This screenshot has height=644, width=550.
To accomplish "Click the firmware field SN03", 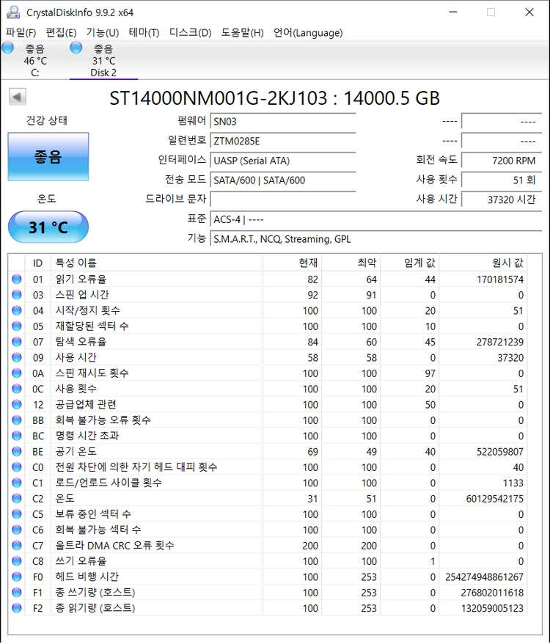I will pos(282,122).
